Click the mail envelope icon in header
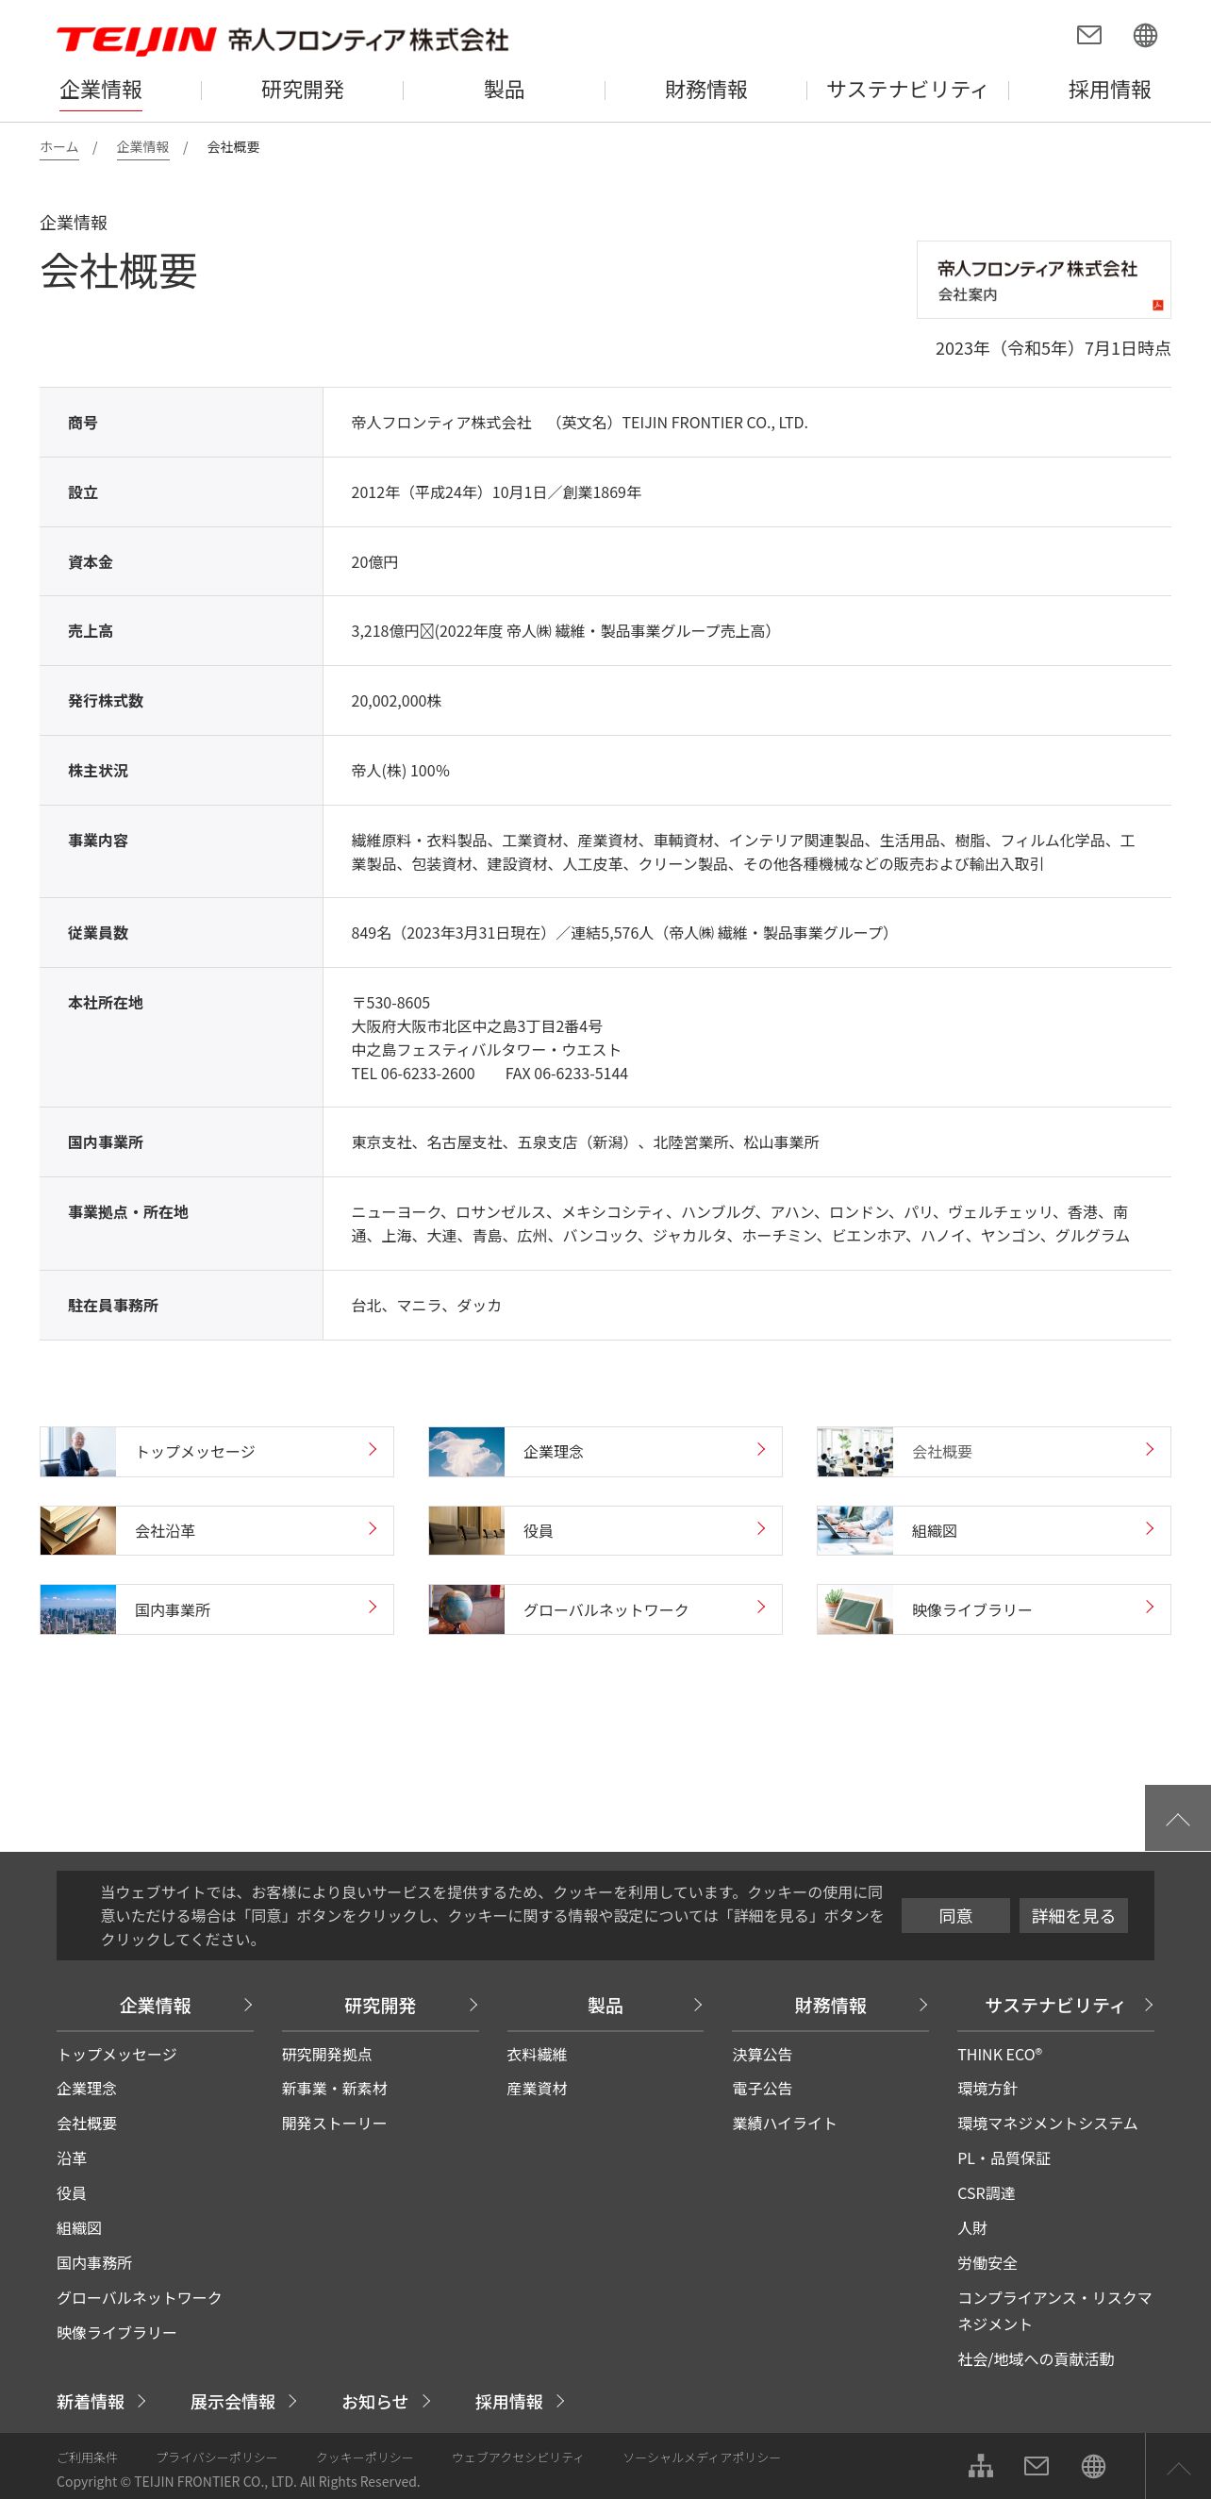 (x=1088, y=35)
